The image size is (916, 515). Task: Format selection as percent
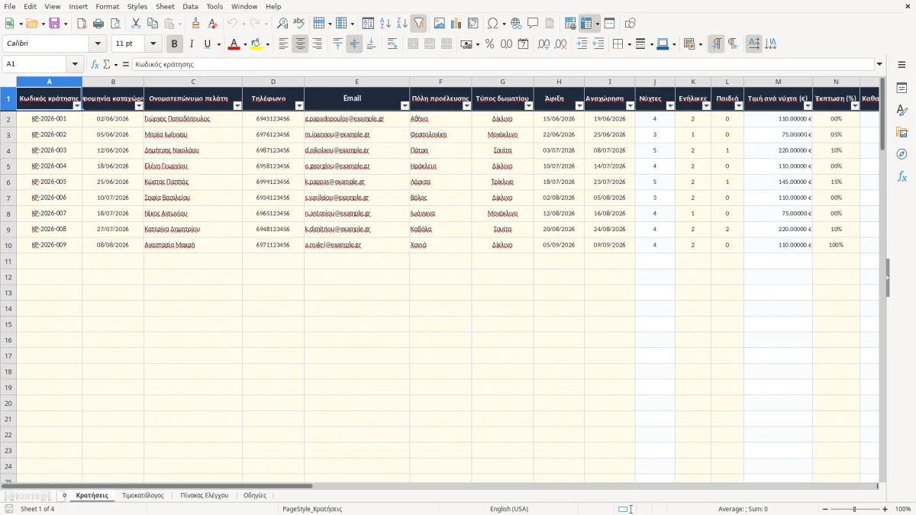pyautogui.click(x=489, y=44)
